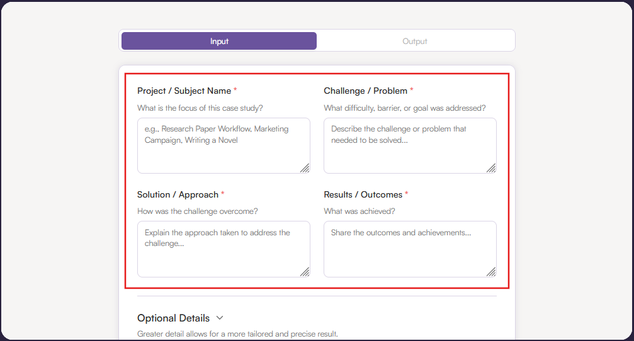The height and width of the screenshot is (341, 634).
Task: Grab resize handle of Results / Outcomes box
Action: click(x=491, y=272)
